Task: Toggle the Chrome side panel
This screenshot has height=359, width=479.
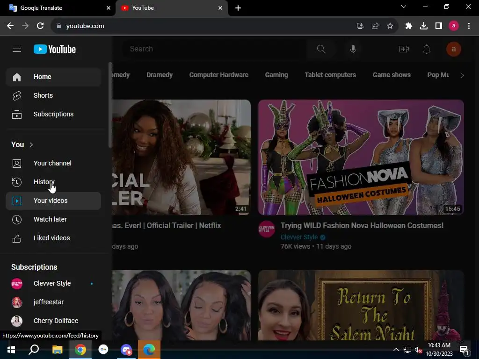Action: [x=439, y=26]
